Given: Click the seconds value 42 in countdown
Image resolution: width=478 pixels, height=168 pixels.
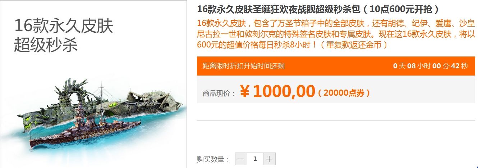Looking at the screenshot, I should pos(455,66).
